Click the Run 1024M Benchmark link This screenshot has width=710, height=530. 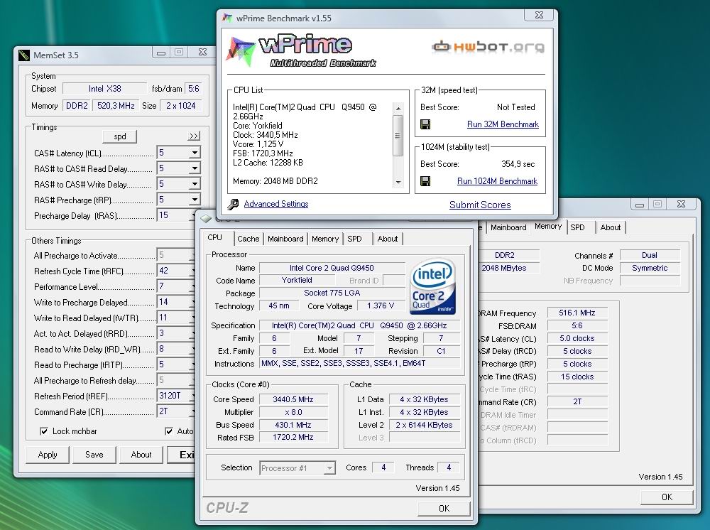[497, 181]
